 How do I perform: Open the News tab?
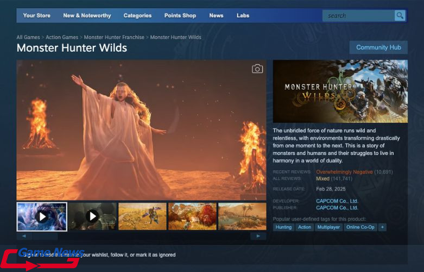216,16
